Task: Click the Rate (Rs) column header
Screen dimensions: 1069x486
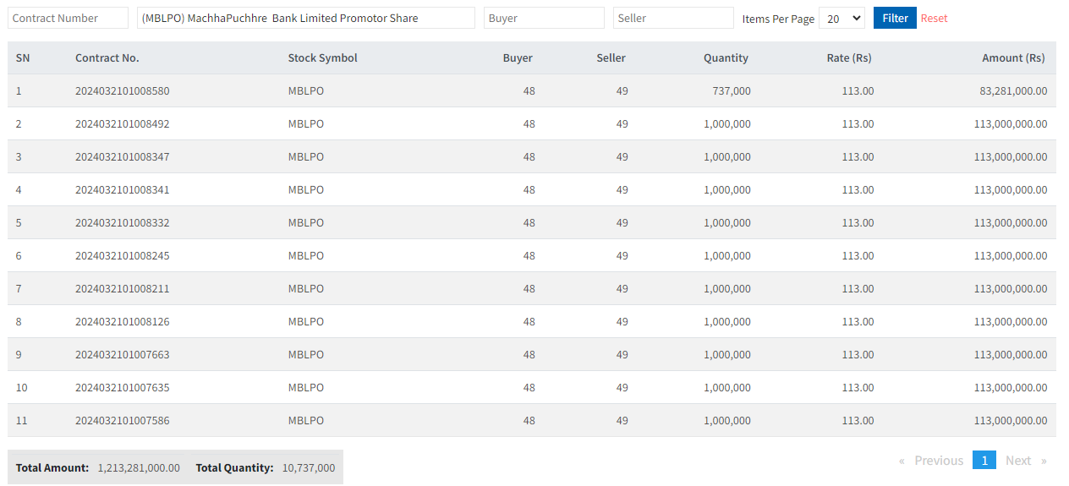Action: tap(848, 58)
